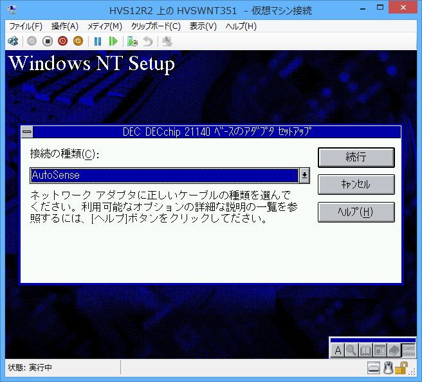Close the VM connection window
Viewport: 422px width, 382px height.
coord(403,8)
